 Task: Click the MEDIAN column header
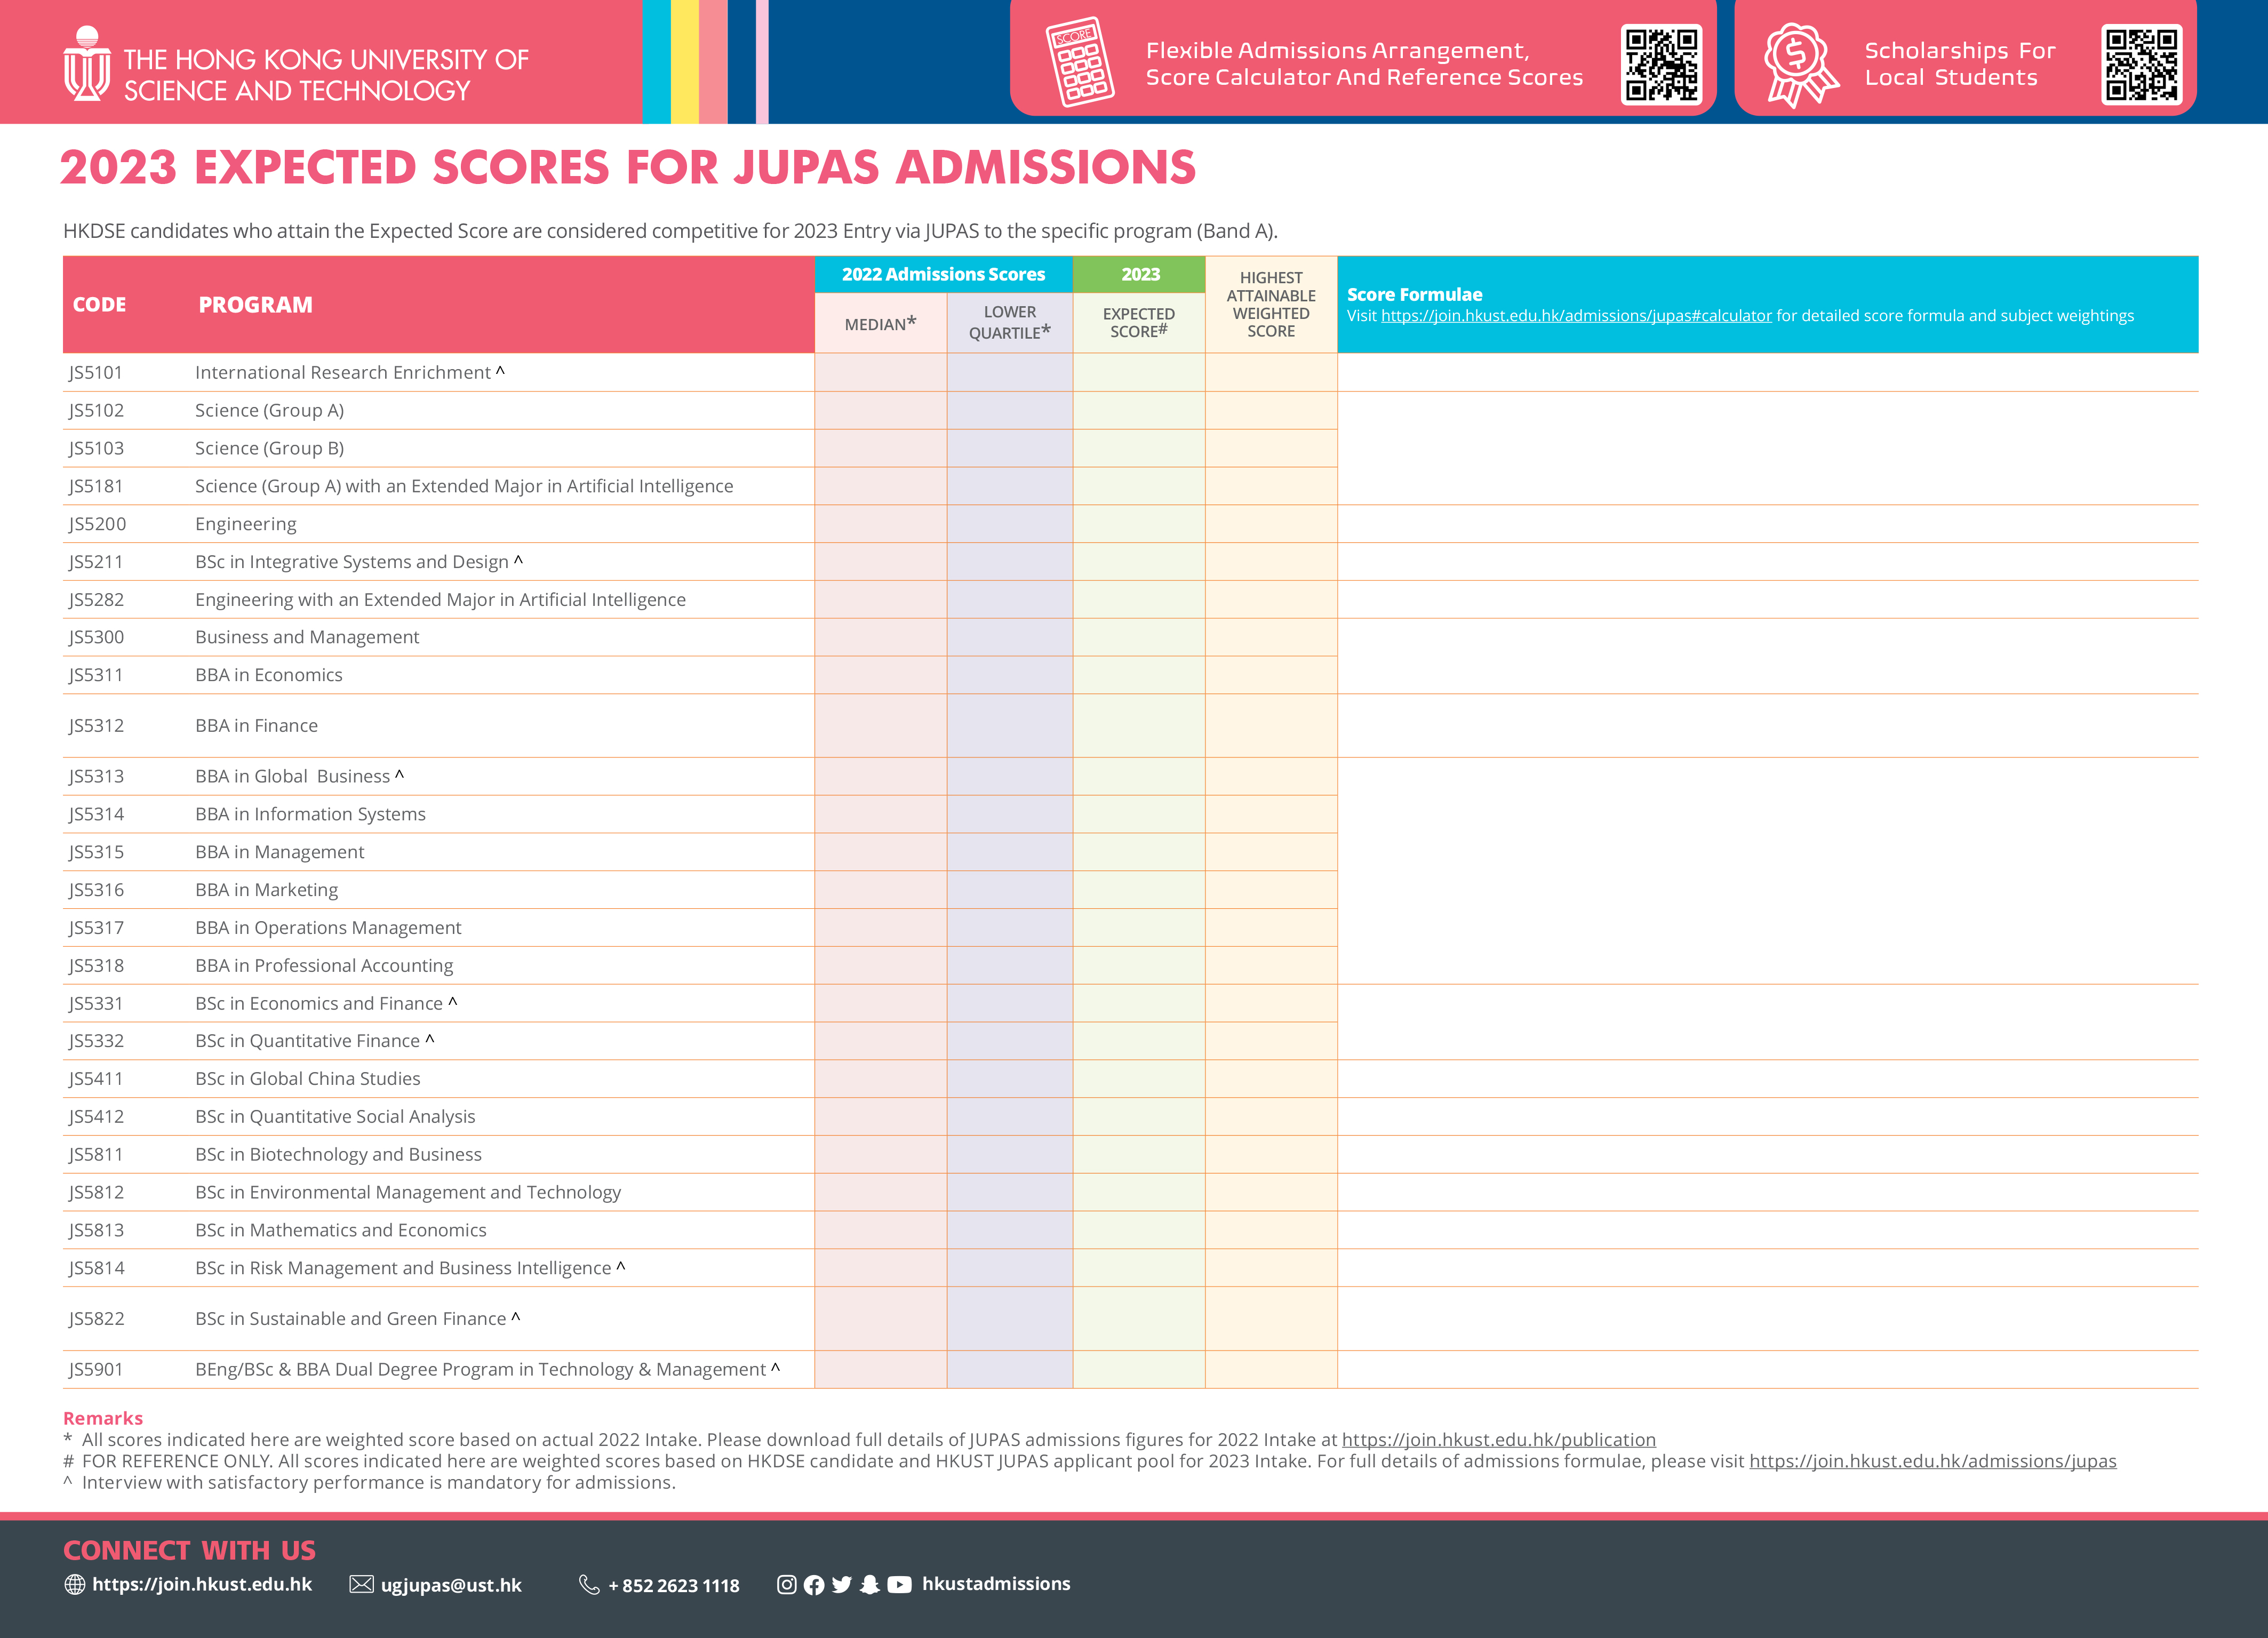pos(880,323)
